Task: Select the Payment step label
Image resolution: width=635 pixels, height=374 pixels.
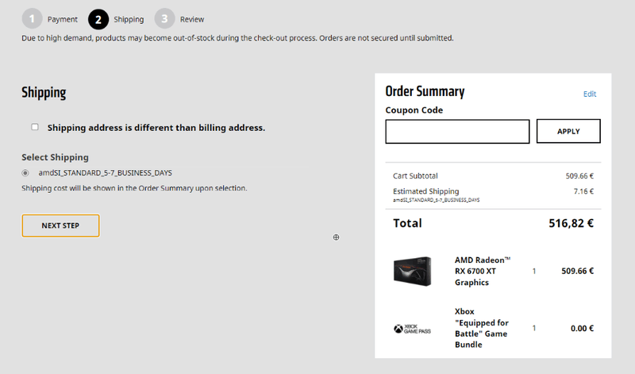Action: point(63,19)
